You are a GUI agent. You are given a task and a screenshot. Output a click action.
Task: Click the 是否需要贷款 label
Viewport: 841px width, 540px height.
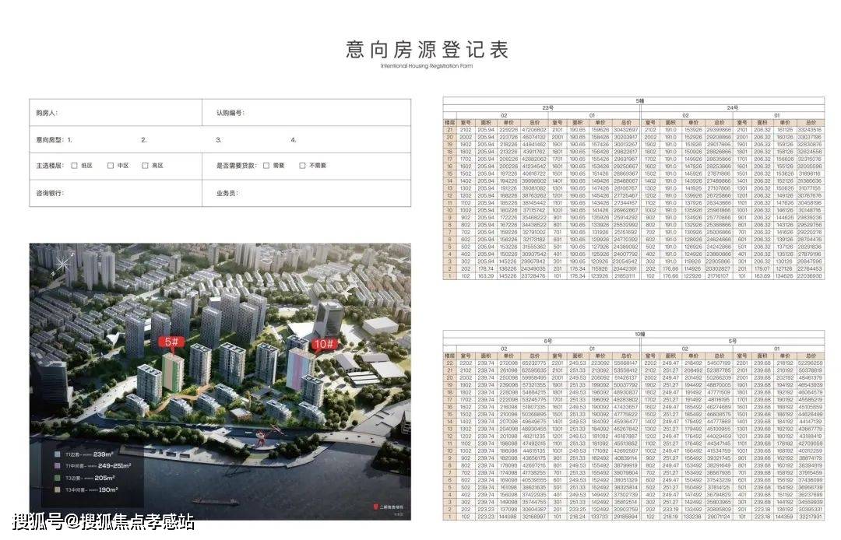coord(236,166)
